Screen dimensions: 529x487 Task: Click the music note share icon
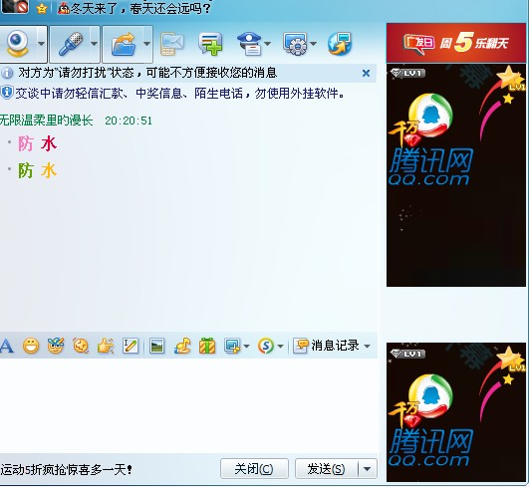point(182,346)
